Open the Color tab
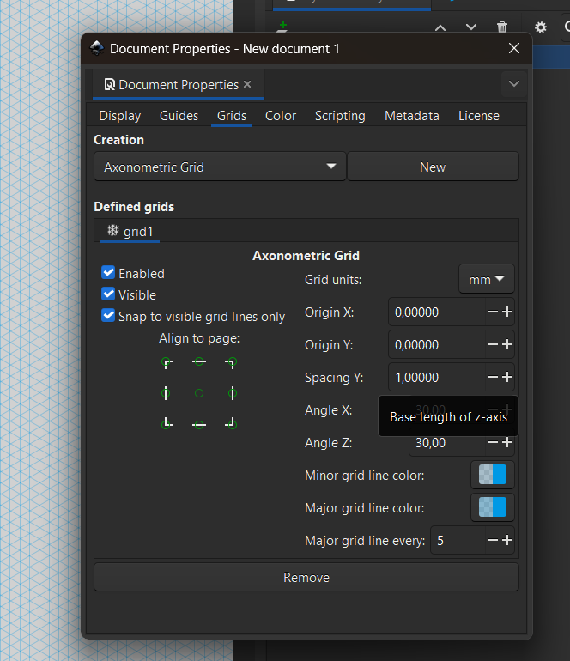570x661 pixels. coord(281,116)
